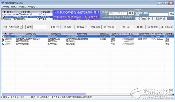Sort main table by 7:手机 column
The width and height of the screenshot is (175, 102).
(x=129, y=34)
